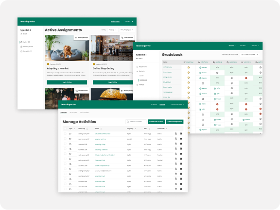Click Active clock icon in Active Assignments sidebar
The image size is (280, 210).
pyautogui.click(x=21, y=42)
